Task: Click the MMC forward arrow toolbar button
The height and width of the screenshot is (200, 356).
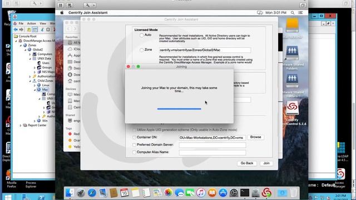Action: (21, 29)
